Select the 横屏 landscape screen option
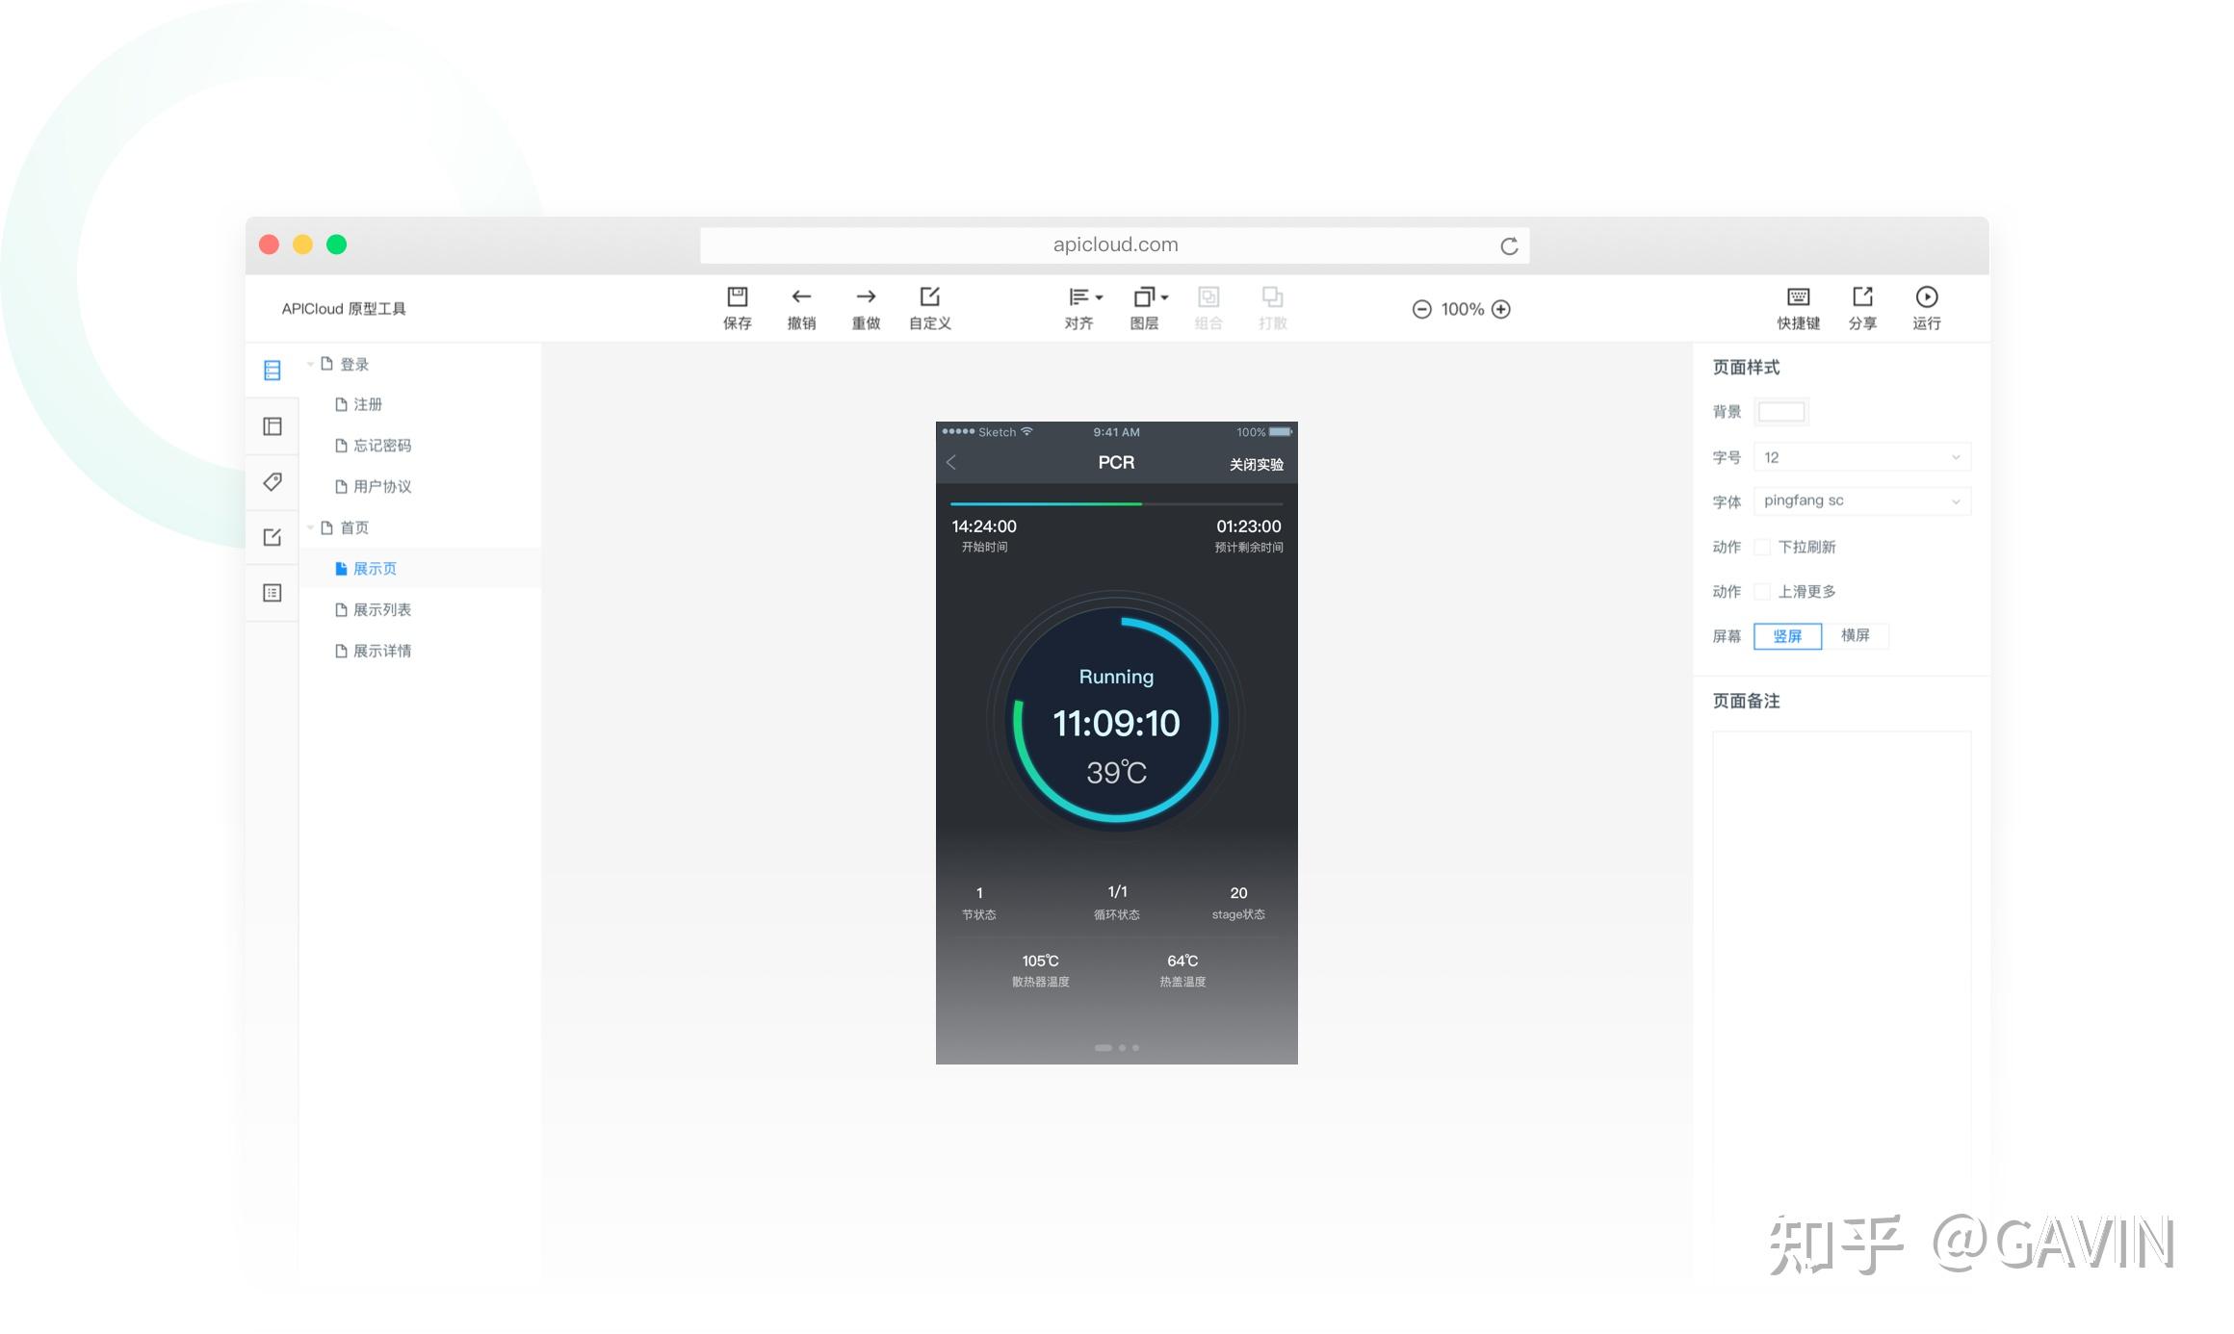 (x=1855, y=635)
